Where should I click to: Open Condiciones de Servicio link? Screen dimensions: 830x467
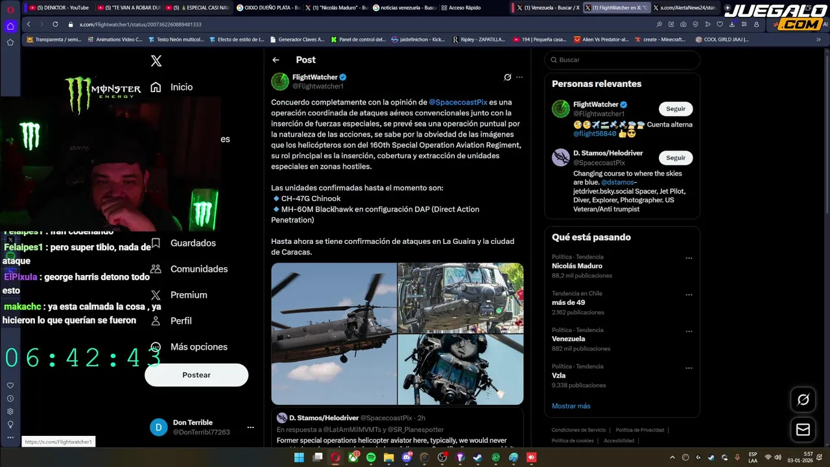(578, 430)
